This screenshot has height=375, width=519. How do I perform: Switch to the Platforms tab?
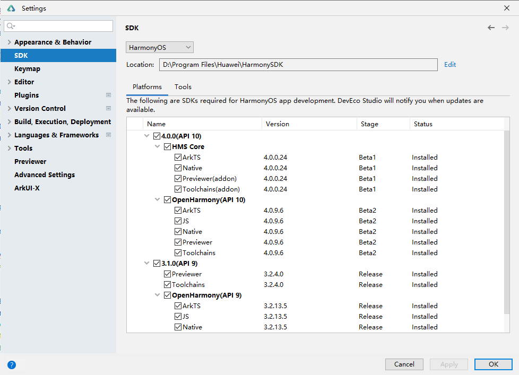148,87
